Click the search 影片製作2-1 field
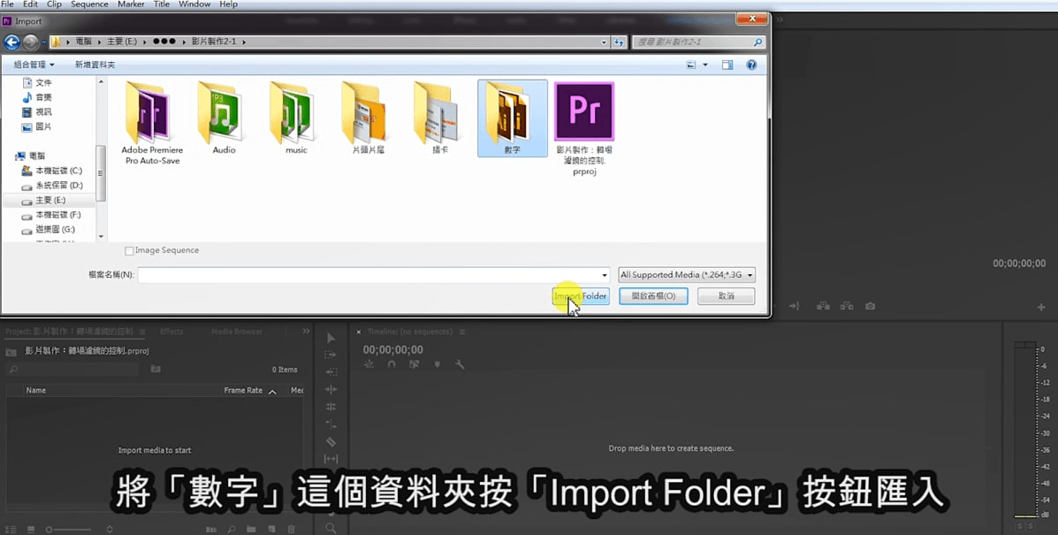 (698, 42)
